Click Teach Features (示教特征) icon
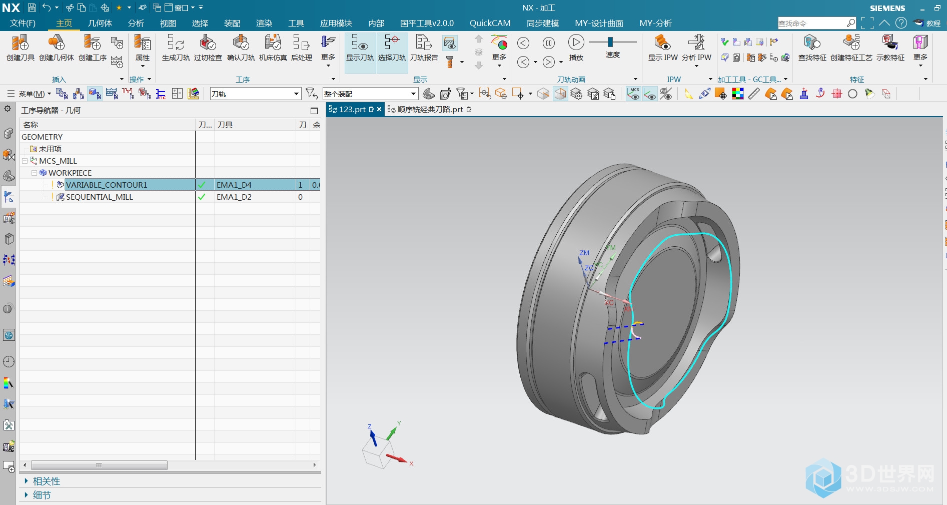Image resolution: width=947 pixels, height=505 pixels. click(890, 48)
